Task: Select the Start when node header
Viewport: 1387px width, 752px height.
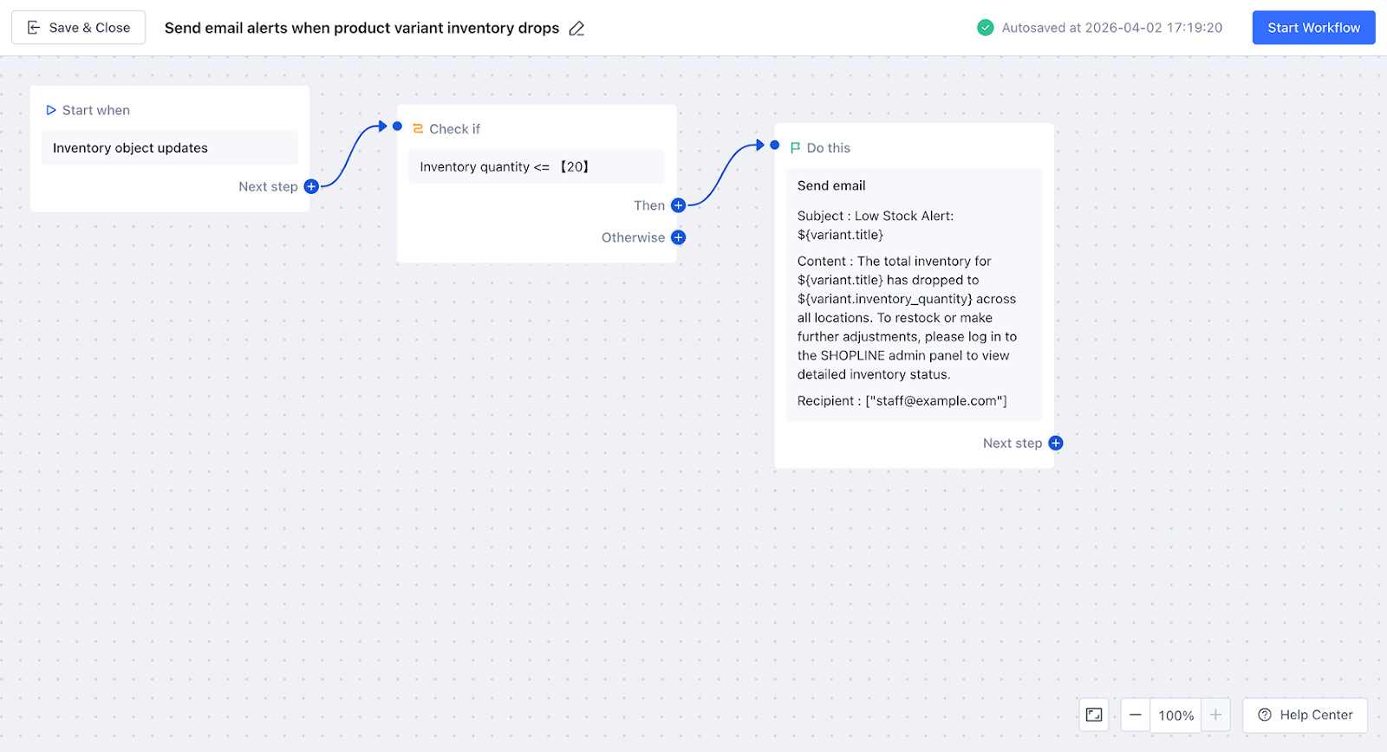Action: click(x=95, y=110)
